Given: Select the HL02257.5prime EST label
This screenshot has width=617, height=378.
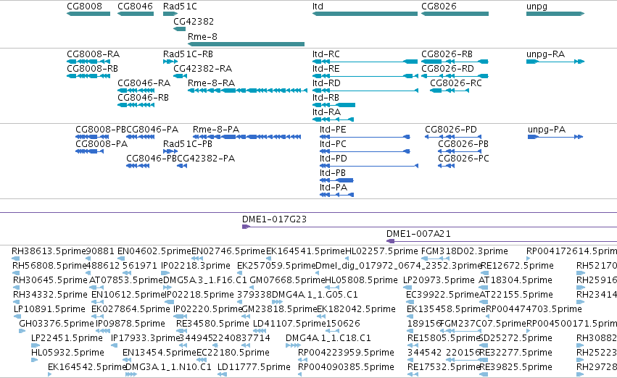Looking at the screenshot, I should pos(381,251).
